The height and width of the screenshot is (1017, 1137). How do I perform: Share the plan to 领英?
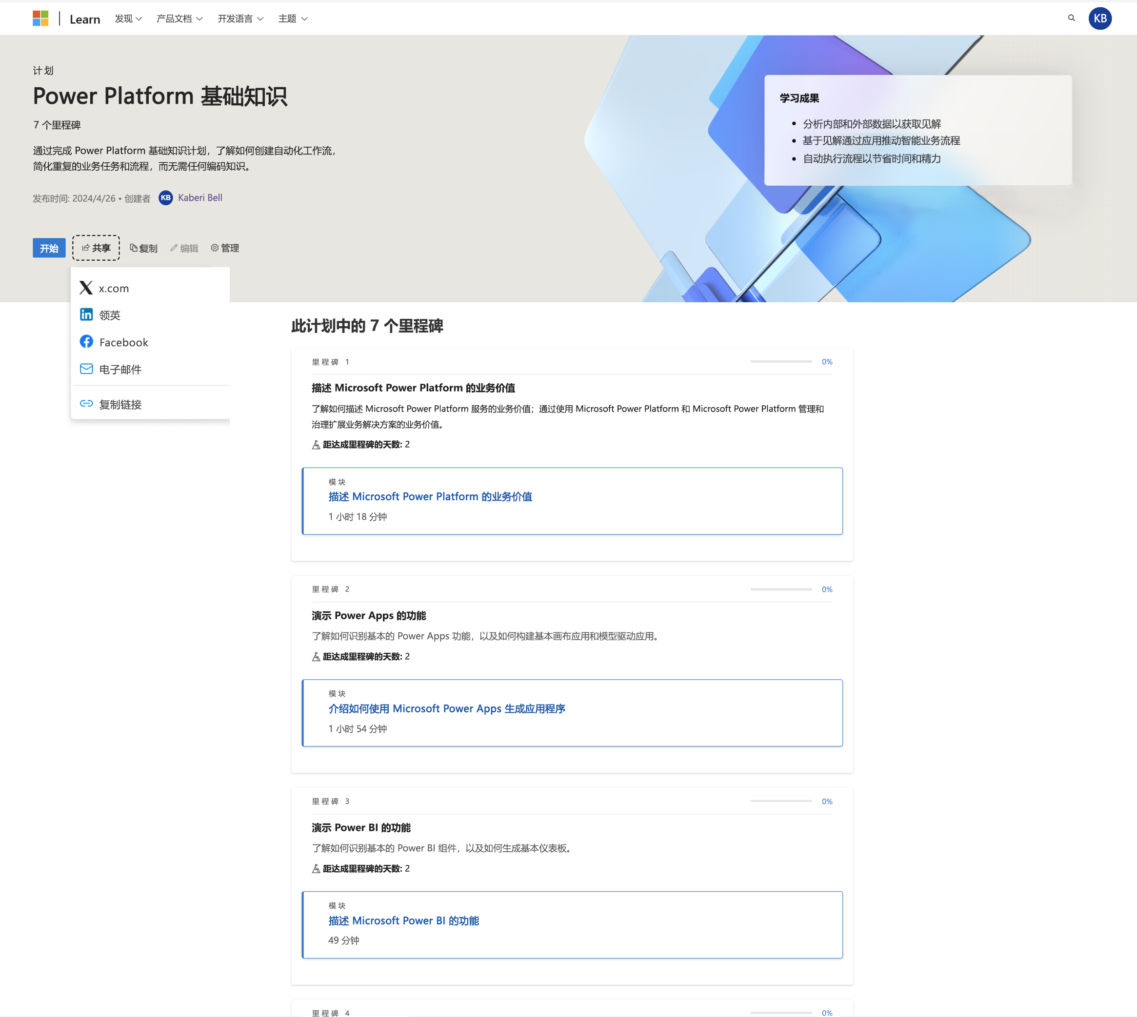click(x=150, y=314)
